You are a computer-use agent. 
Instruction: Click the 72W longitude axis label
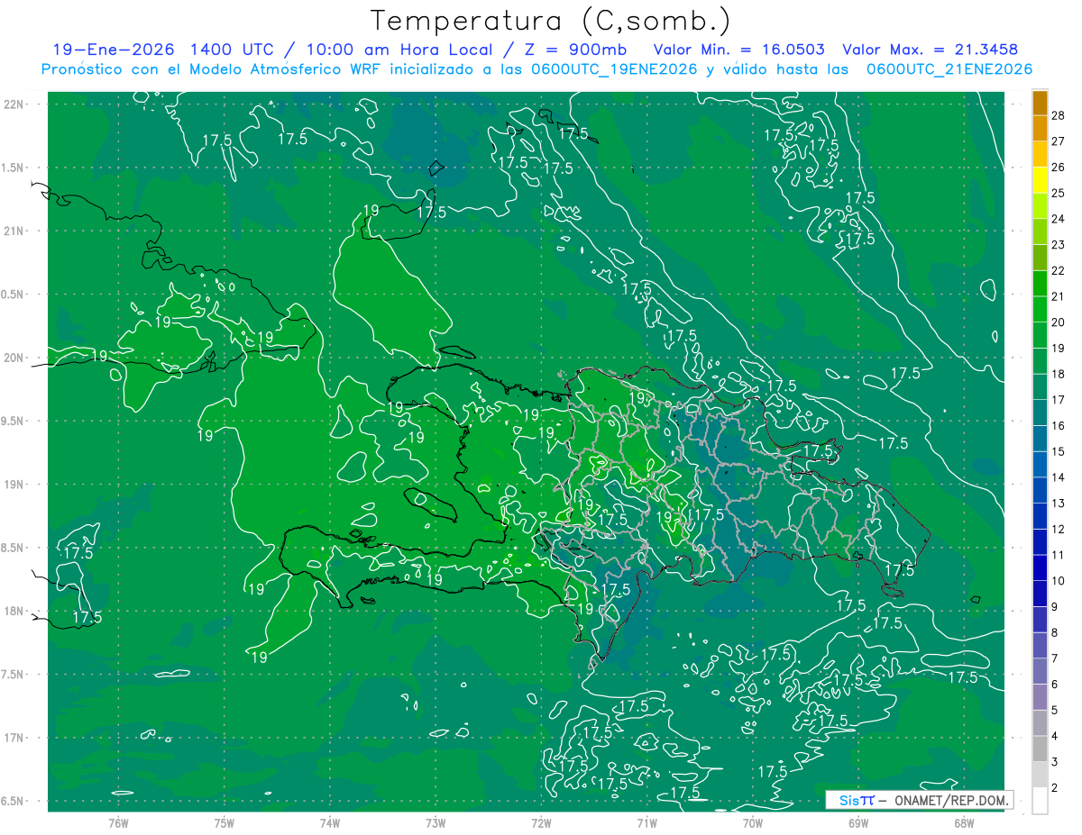click(x=541, y=822)
